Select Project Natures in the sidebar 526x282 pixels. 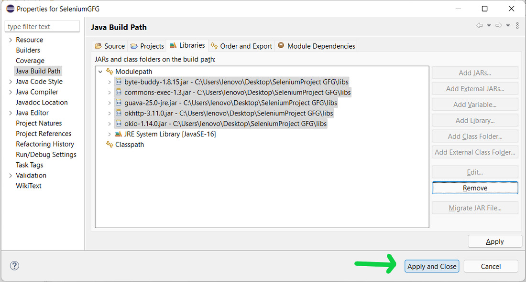[x=39, y=123]
